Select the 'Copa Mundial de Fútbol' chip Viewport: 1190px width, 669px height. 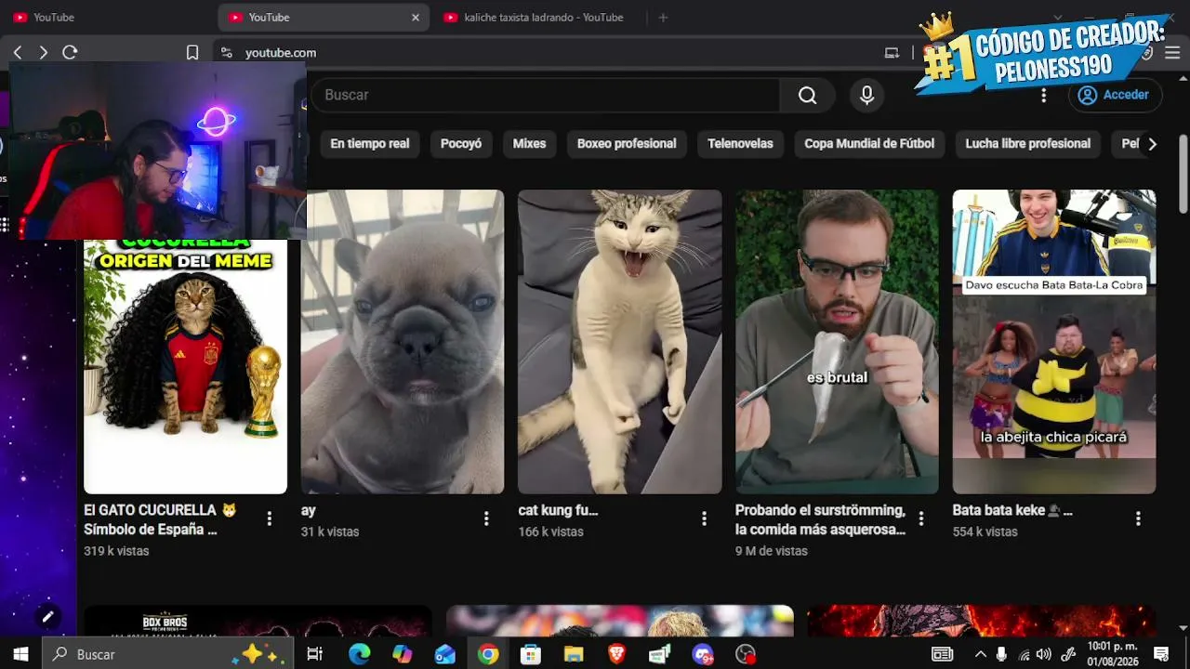[869, 144]
